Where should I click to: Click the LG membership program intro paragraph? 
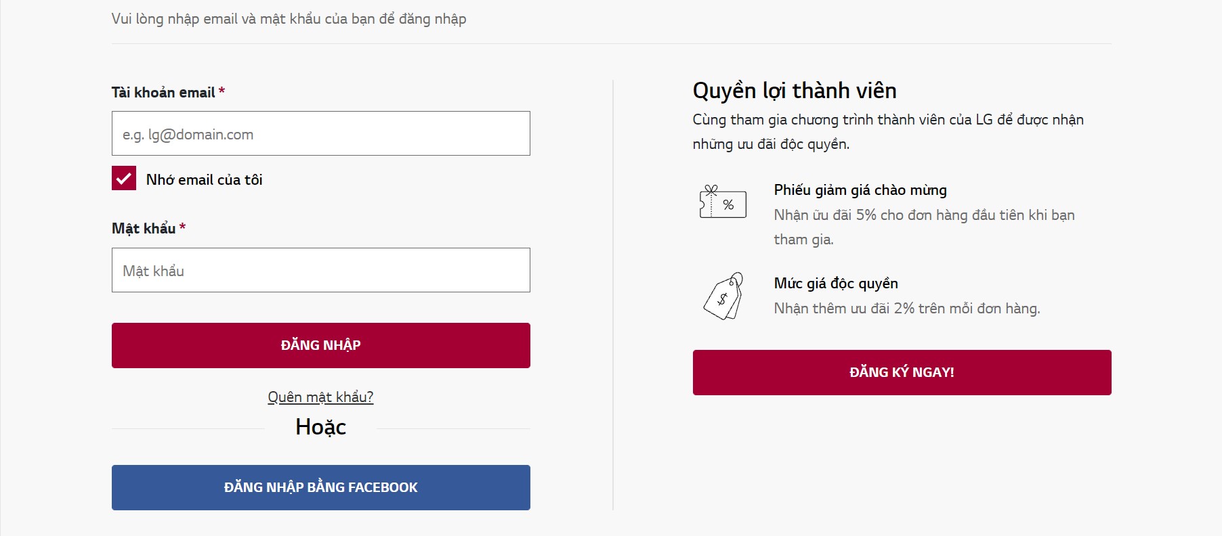[x=888, y=132]
